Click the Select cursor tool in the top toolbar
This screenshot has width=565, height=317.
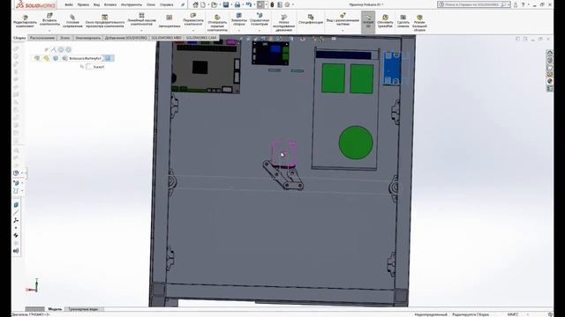point(260,4)
